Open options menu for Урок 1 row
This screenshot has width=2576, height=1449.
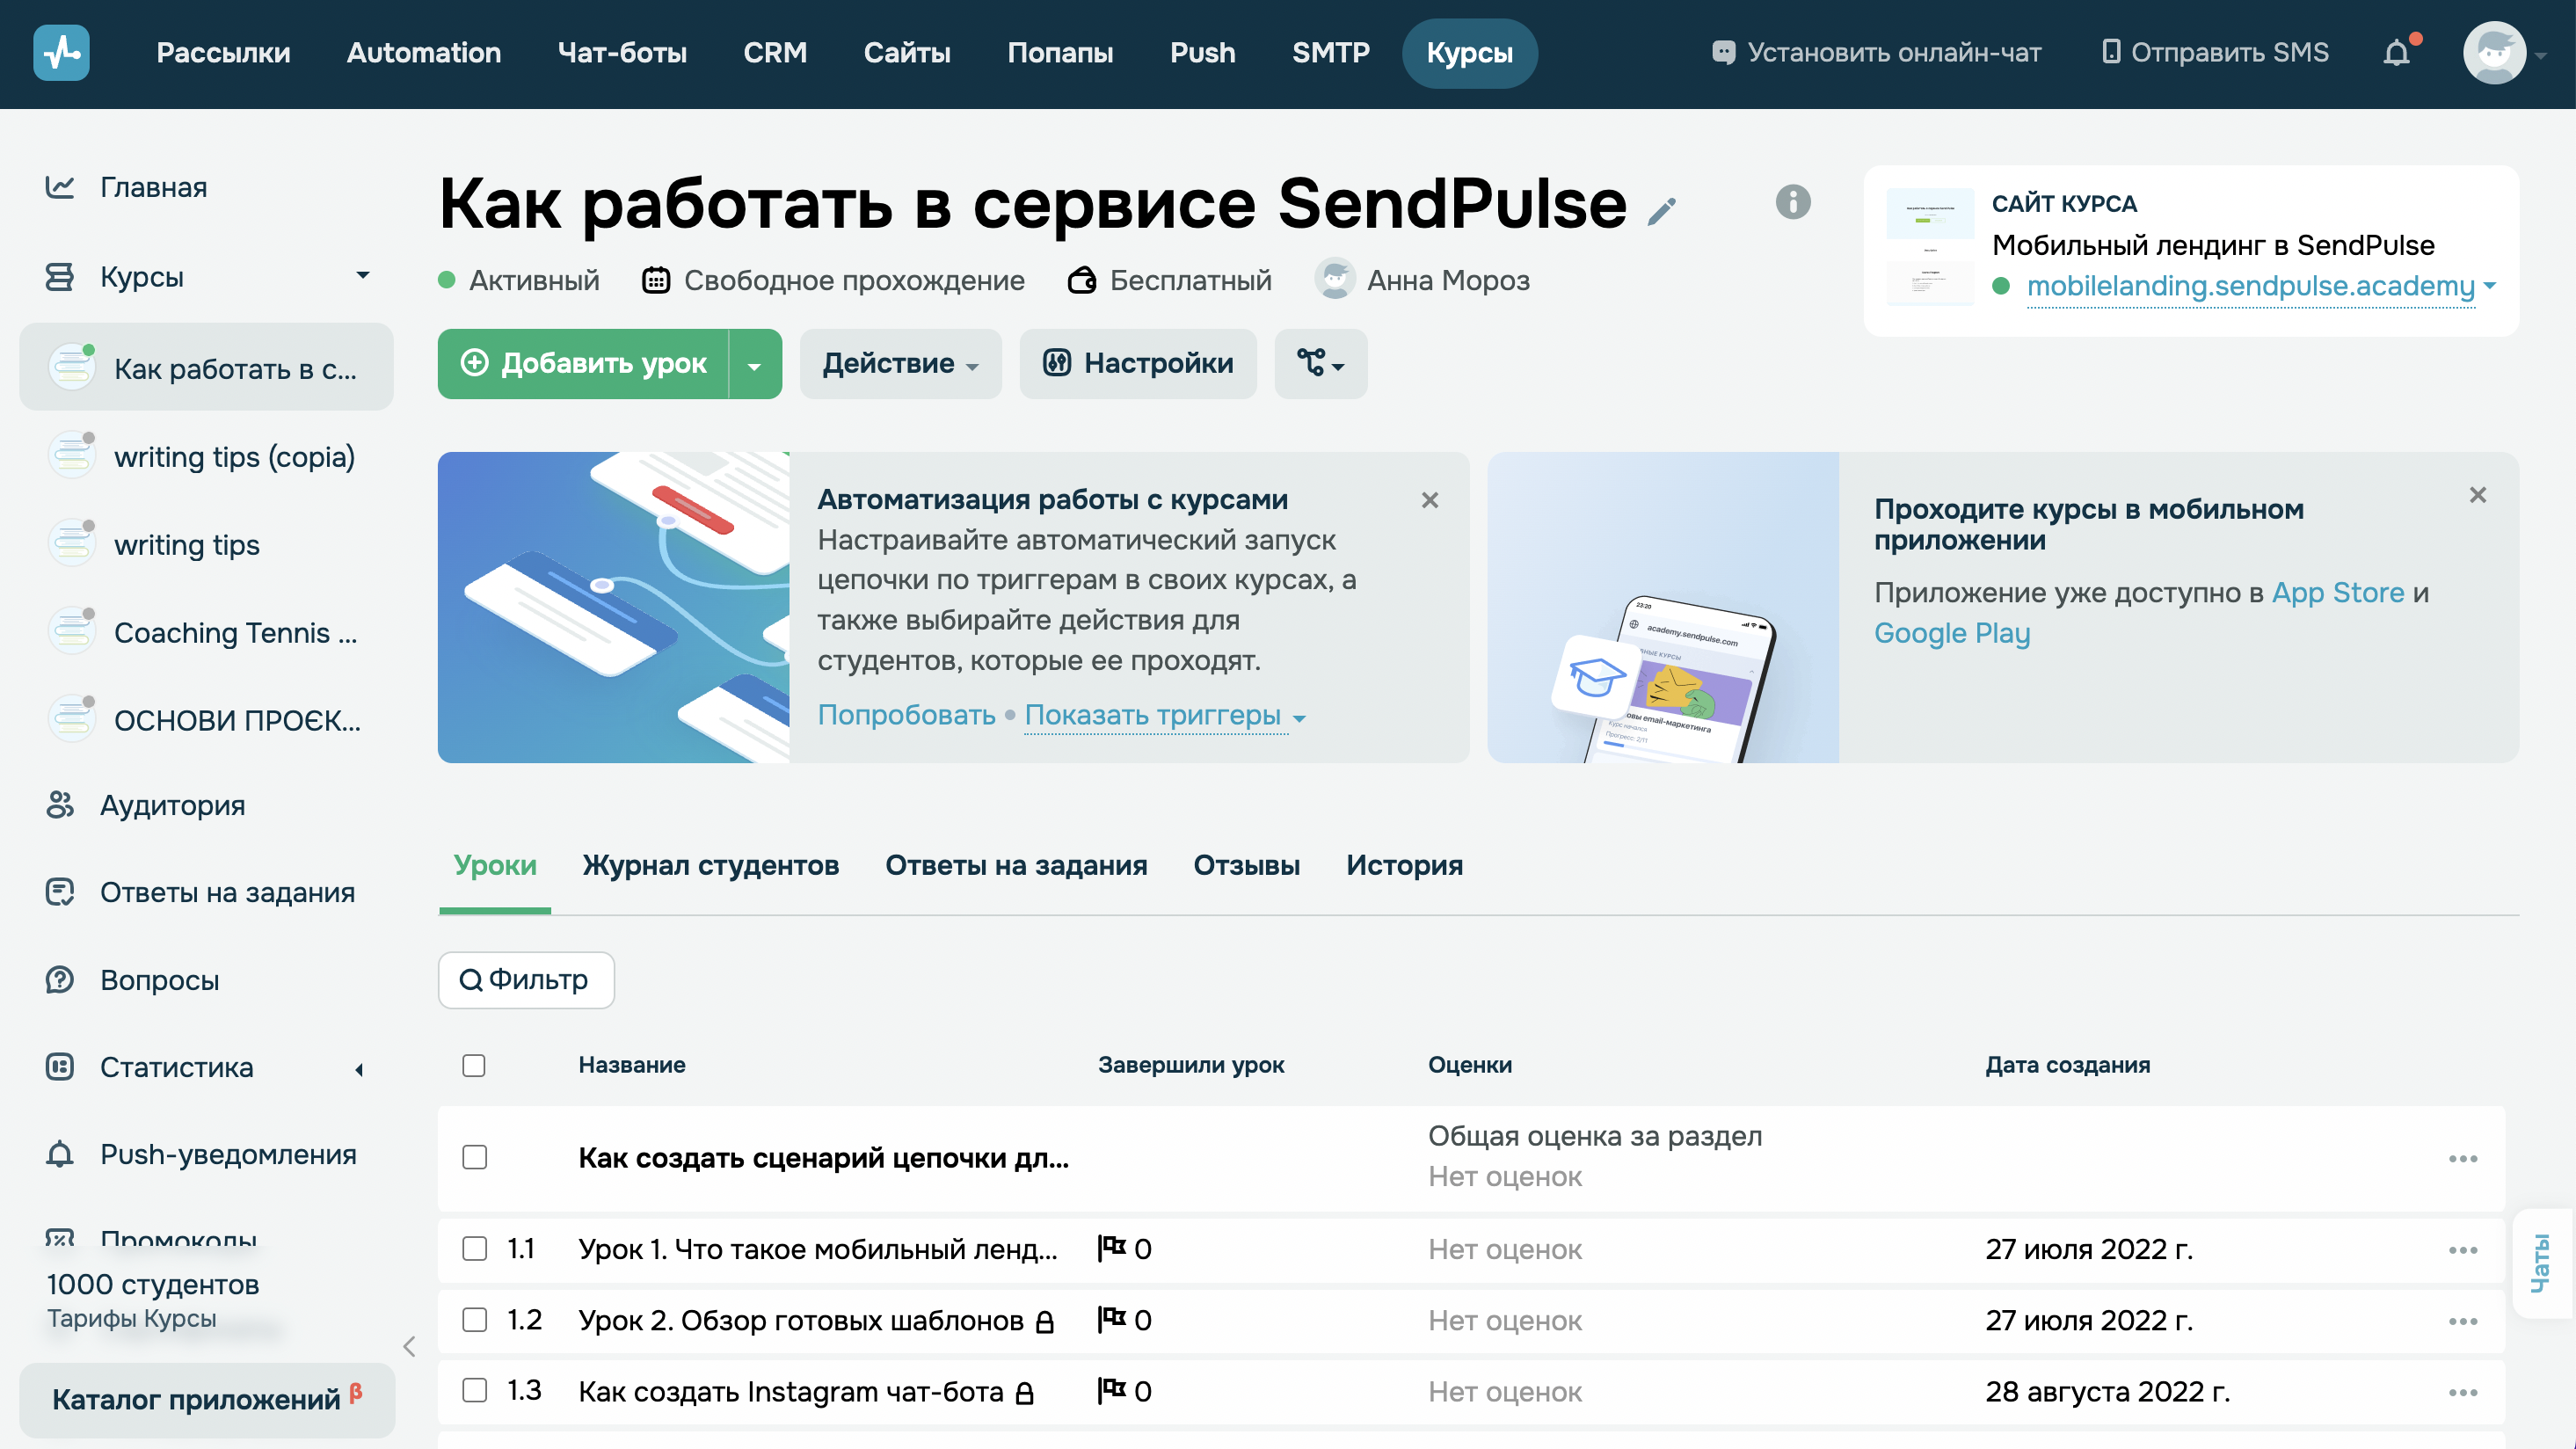click(x=2464, y=1249)
